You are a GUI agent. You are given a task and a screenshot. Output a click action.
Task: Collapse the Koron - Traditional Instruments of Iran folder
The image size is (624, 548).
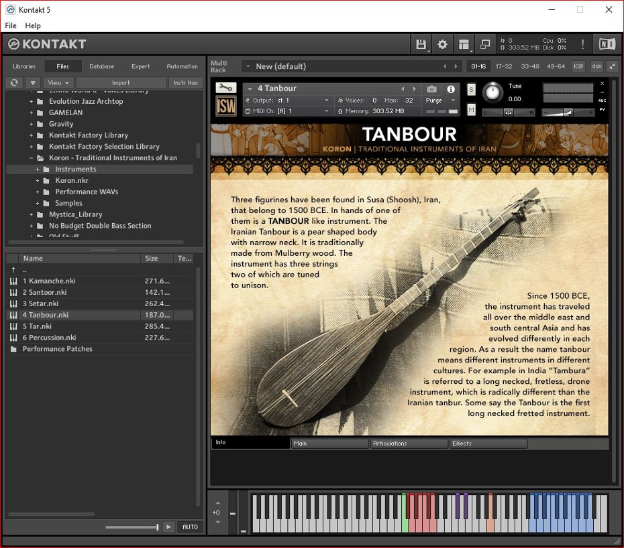click(31, 157)
